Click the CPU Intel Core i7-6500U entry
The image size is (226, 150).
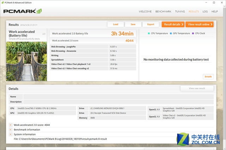click(42, 108)
